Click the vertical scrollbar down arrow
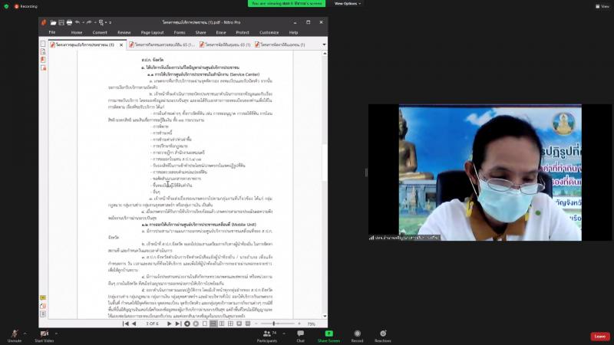The height and width of the screenshot is (345, 614). tap(325, 316)
